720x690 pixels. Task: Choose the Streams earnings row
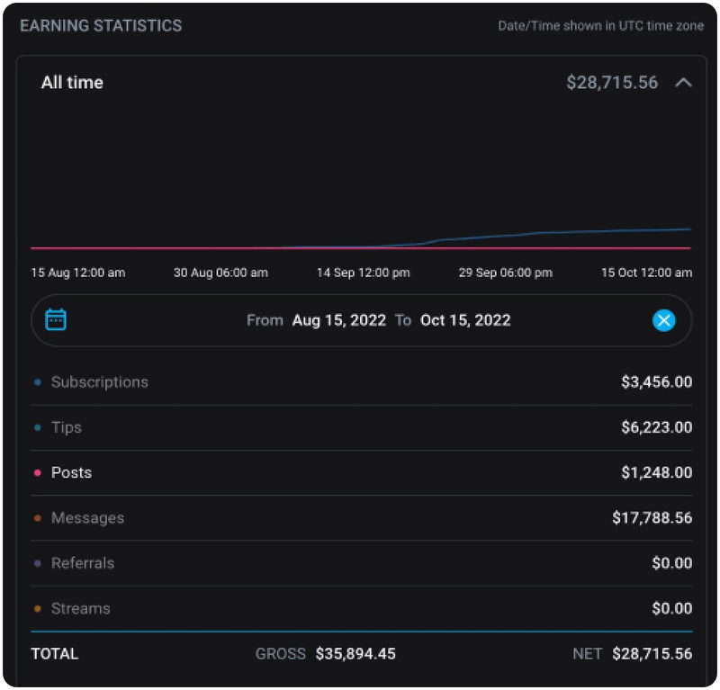coord(80,608)
